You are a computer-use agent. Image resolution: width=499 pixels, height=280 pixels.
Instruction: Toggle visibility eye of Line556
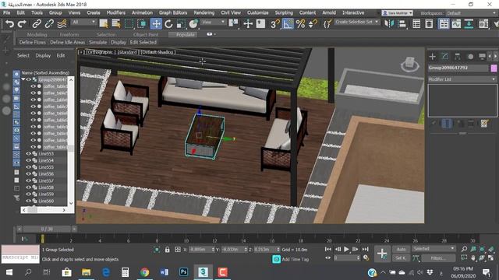click(28, 174)
